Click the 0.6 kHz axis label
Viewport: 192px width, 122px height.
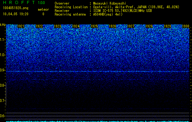point(2,116)
